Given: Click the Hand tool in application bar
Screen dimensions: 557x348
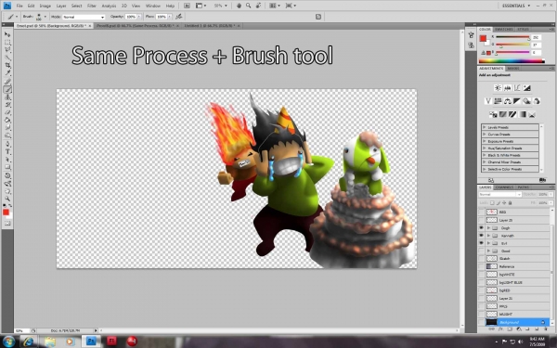Looking at the screenshot, I should click(240, 6).
